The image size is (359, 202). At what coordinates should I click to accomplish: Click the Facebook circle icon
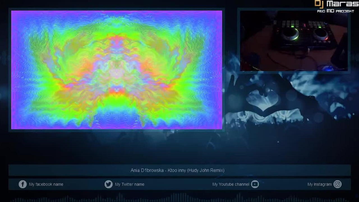(x=22, y=184)
